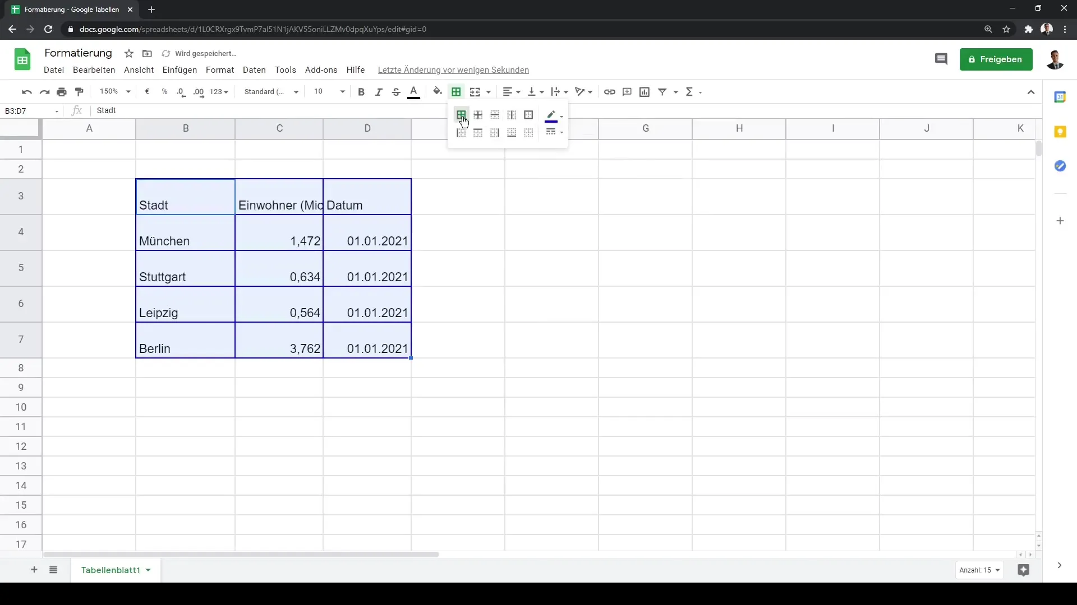Apply horizontal inner borders
The width and height of the screenshot is (1077, 605).
(495, 115)
